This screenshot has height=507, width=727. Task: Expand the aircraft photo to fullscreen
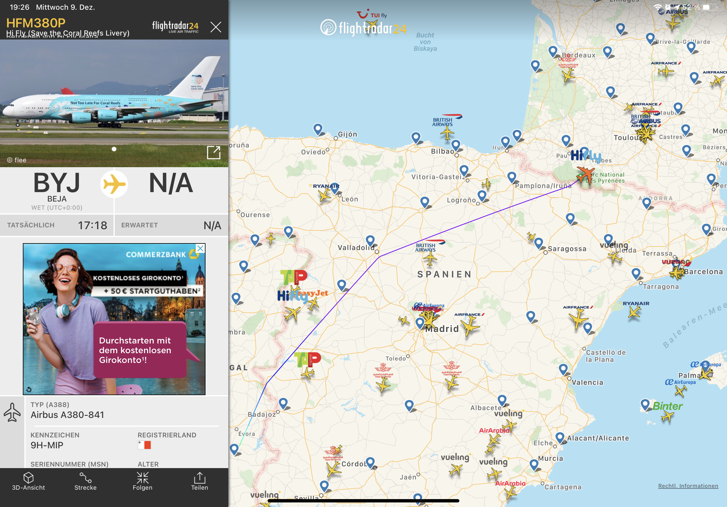[x=213, y=152]
